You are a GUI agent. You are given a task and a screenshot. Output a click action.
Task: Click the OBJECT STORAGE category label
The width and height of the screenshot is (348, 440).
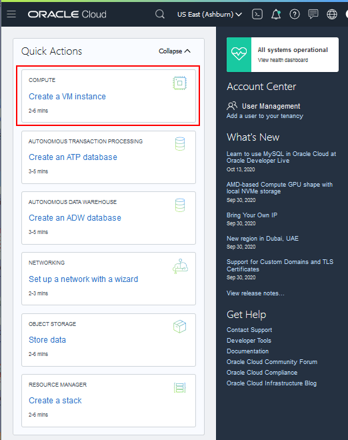[52, 324]
